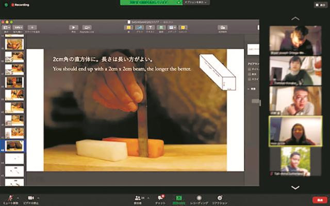Click Zoom view button at top right
The height and width of the screenshot is (206, 330).
click(321, 5)
